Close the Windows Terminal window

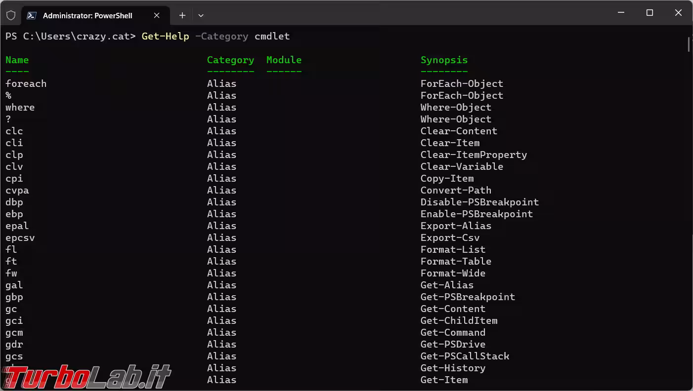click(678, 13)
